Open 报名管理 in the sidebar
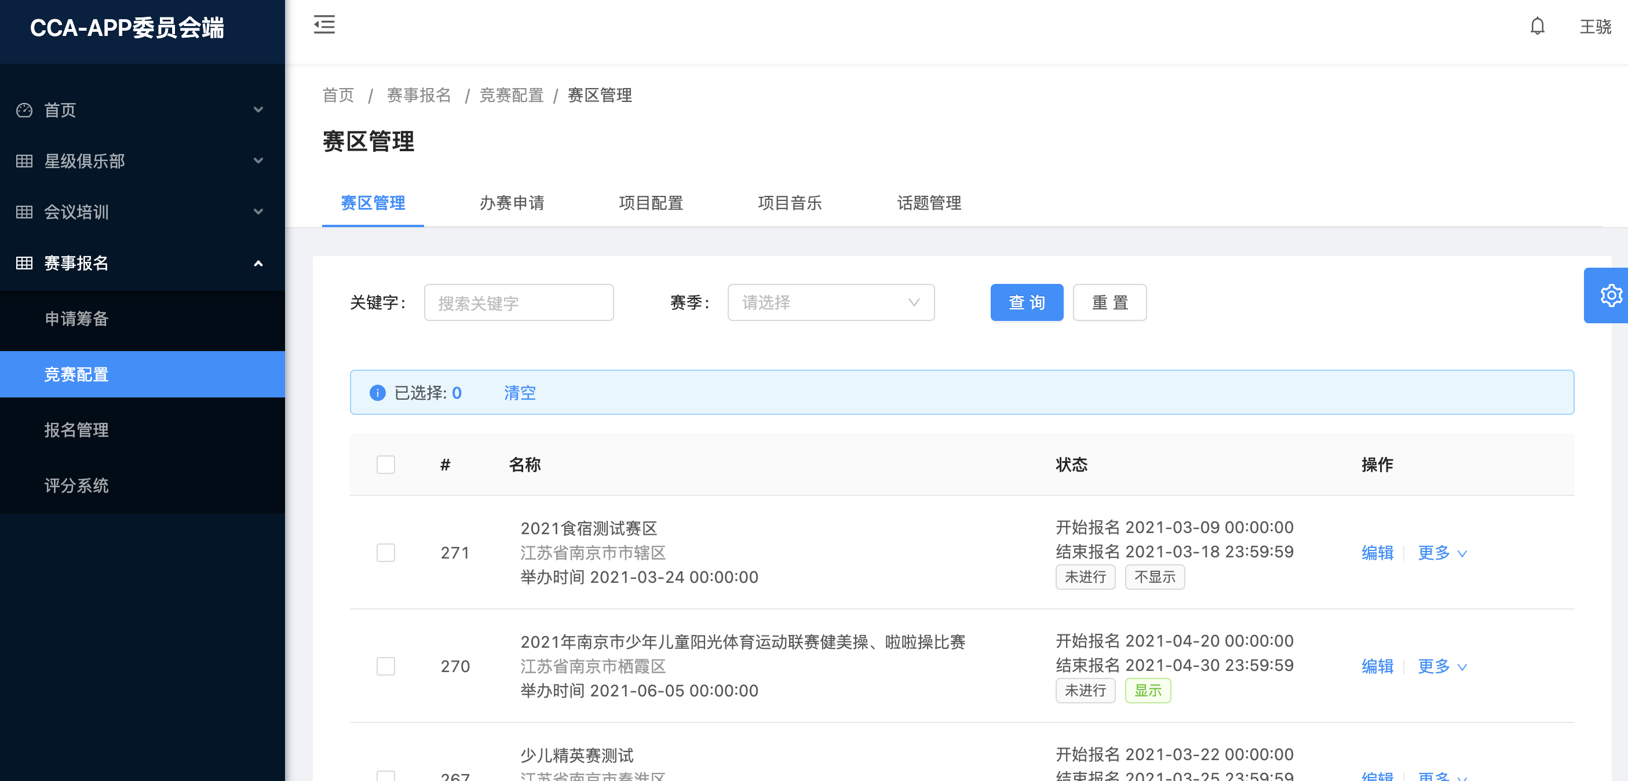Screen dimensions: 1628x781 tap(142, 430)
